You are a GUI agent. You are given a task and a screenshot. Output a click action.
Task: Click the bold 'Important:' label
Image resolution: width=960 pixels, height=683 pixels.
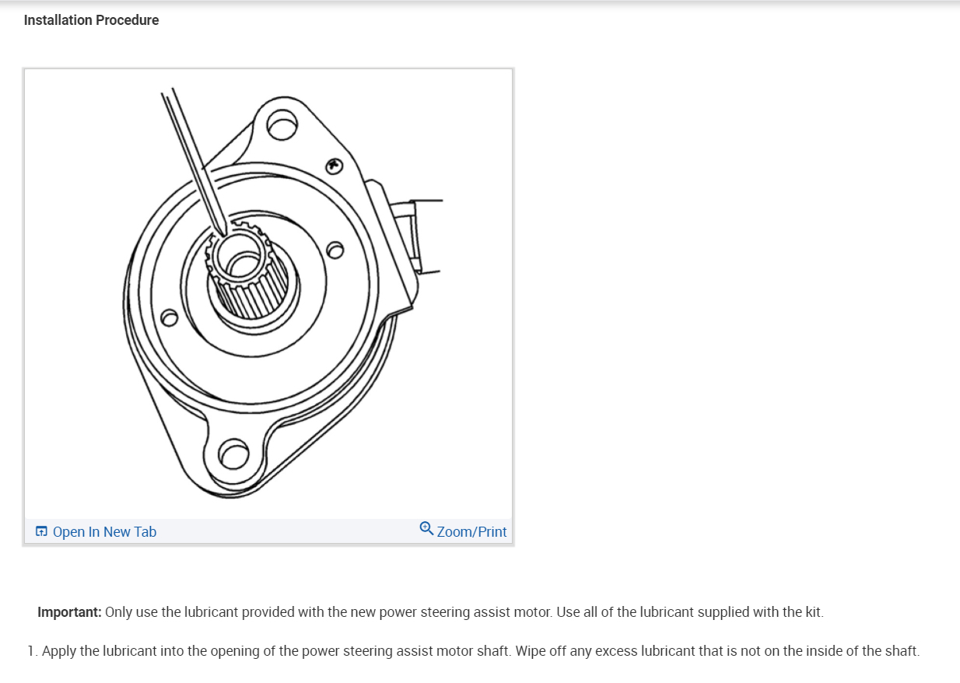(x=69, y=612)
